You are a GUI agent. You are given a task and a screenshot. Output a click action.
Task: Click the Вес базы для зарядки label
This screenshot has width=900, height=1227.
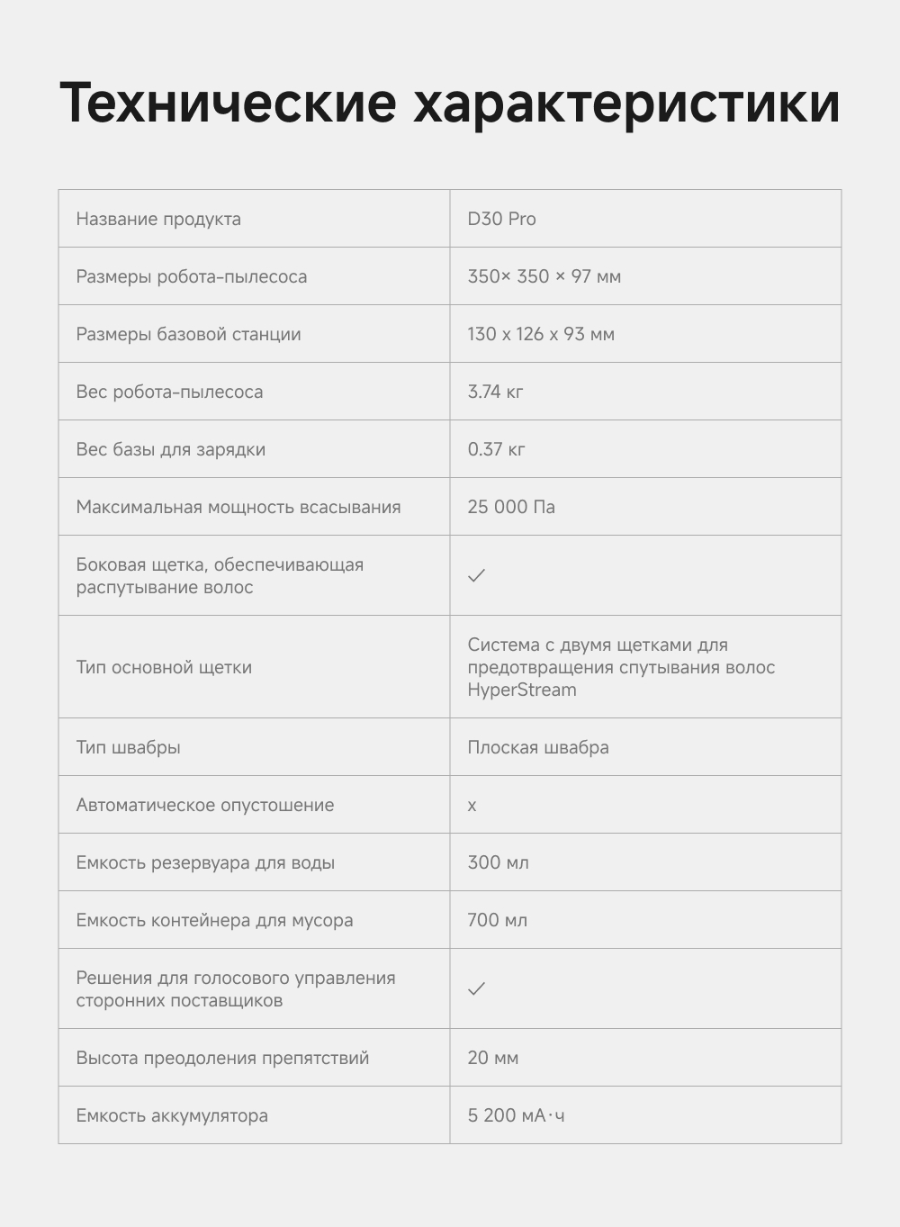[x=170, y=449]
